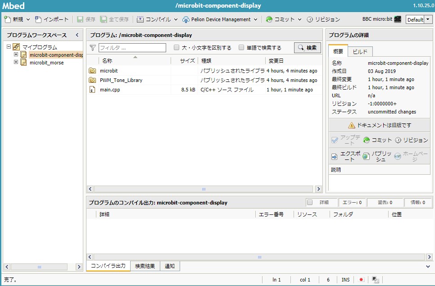
Task: Click the Export (エクスポート) button
Action: click(x=346, y=156)
